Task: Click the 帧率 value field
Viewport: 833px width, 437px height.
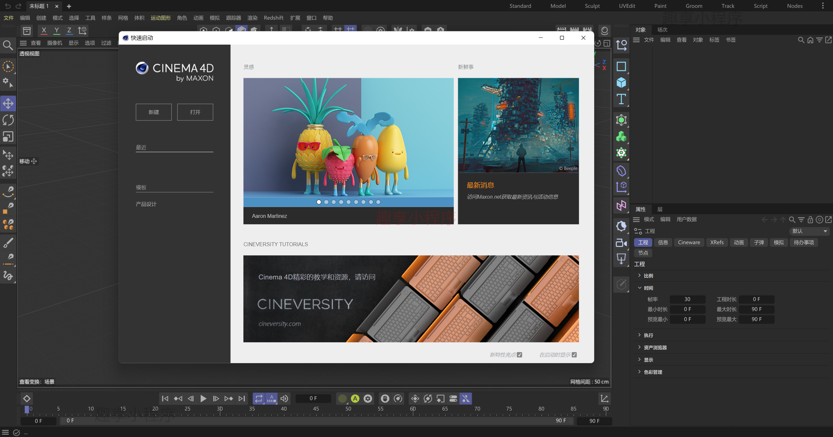Action: point(687,299)
